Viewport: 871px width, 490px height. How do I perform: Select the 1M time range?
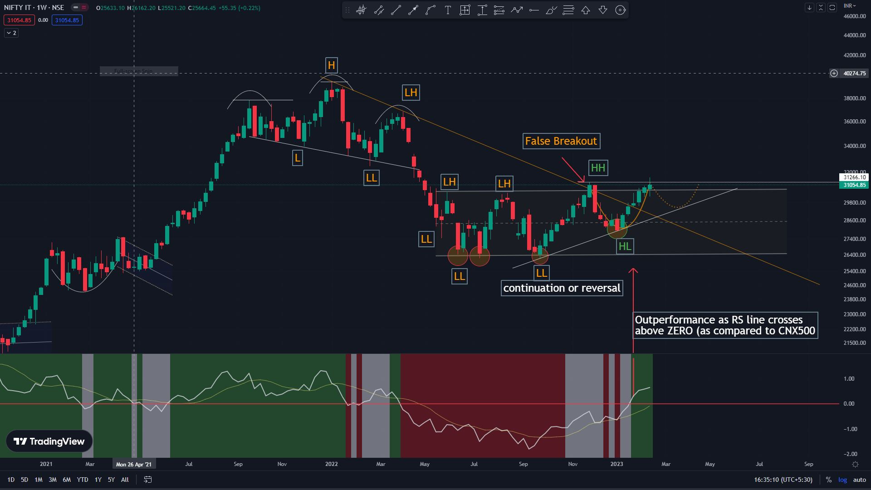[39, 480]
